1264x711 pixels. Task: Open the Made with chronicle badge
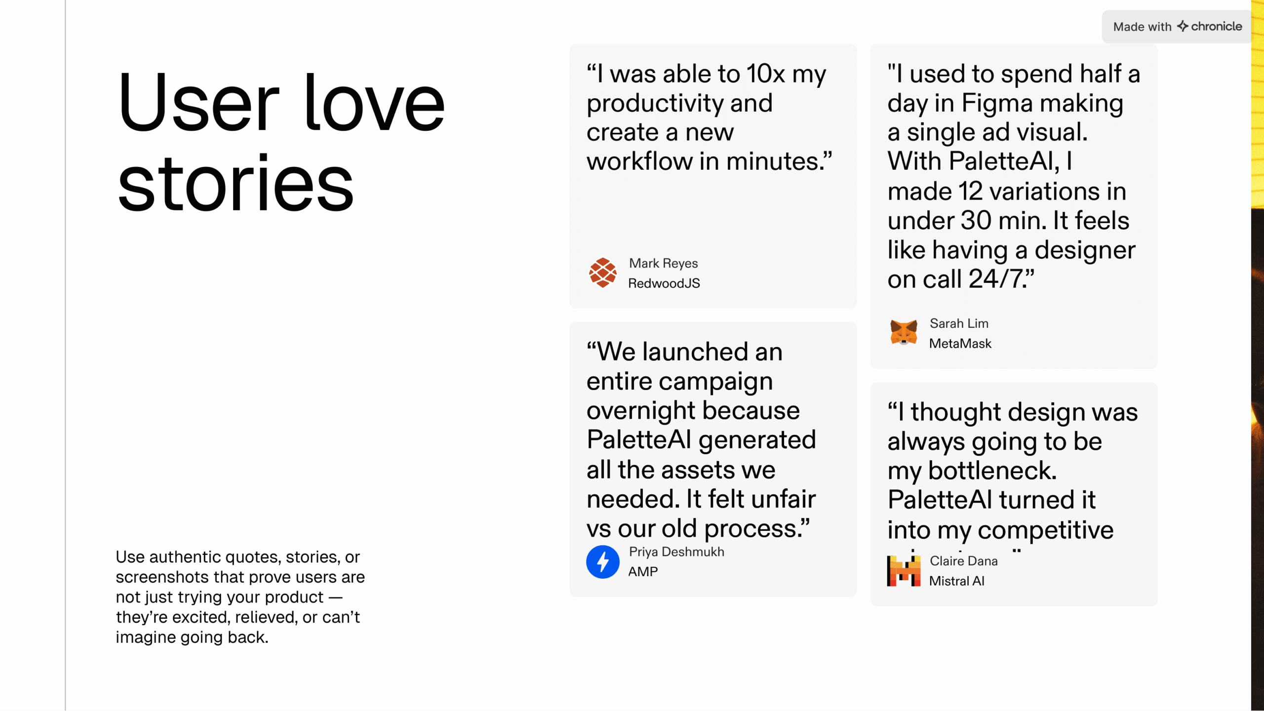pos(1177,27)
